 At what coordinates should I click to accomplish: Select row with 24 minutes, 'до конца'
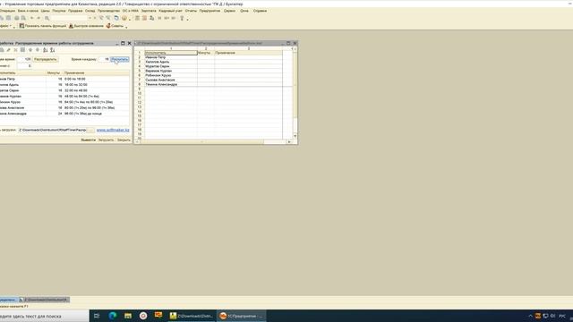click(64, 114)
